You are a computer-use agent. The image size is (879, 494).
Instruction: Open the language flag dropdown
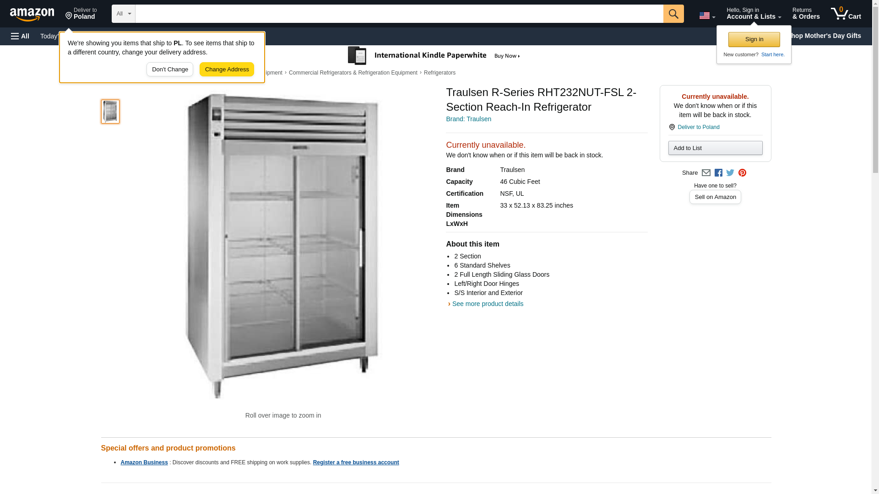tap(707, 16)
